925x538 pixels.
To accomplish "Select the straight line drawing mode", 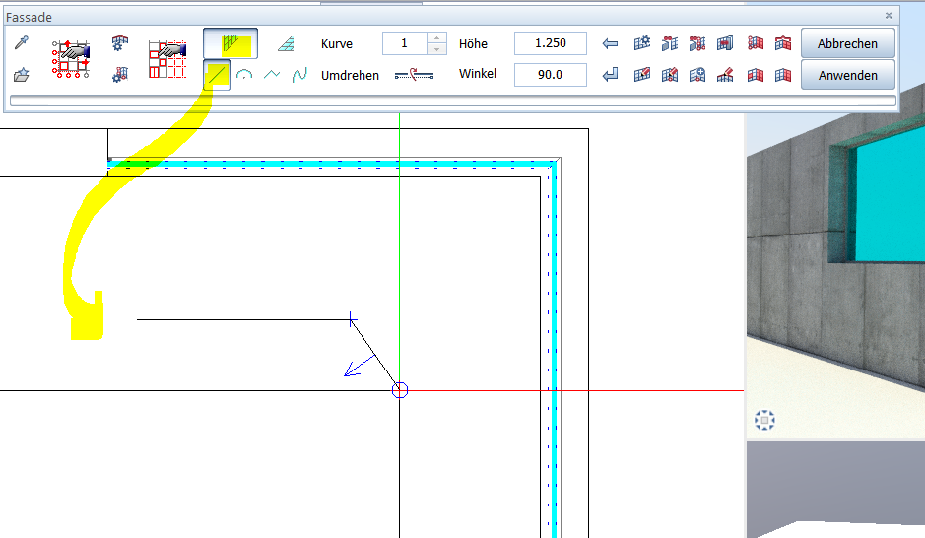I will coord(217,75).
